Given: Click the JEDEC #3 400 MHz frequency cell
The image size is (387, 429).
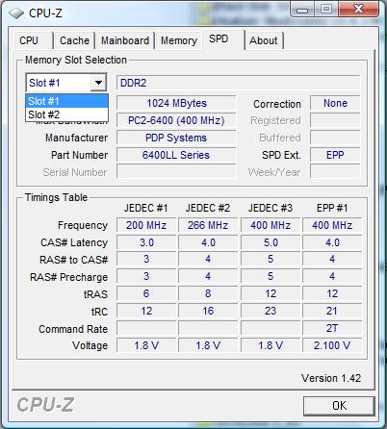Looking at the screenshot, I should (x=271, y=225).
